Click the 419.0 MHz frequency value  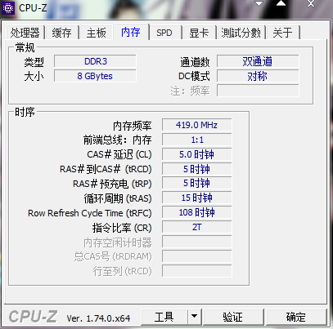point(196,125)
